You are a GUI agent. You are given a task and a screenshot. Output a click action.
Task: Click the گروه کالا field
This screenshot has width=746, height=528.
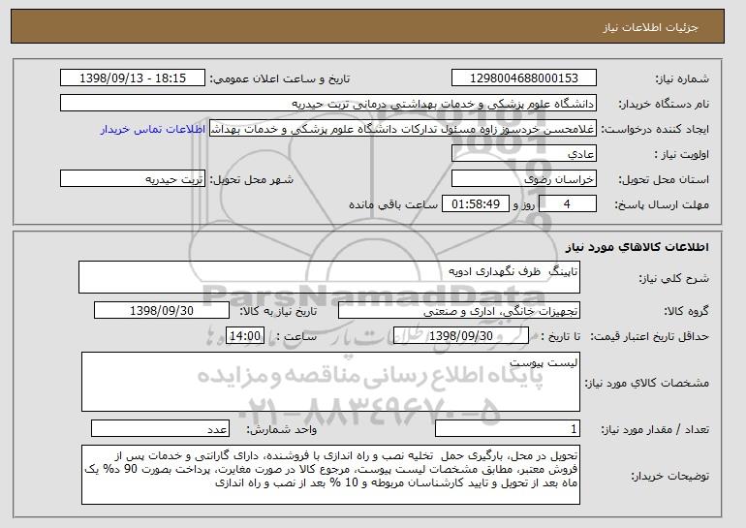click(x=459, y=311)
